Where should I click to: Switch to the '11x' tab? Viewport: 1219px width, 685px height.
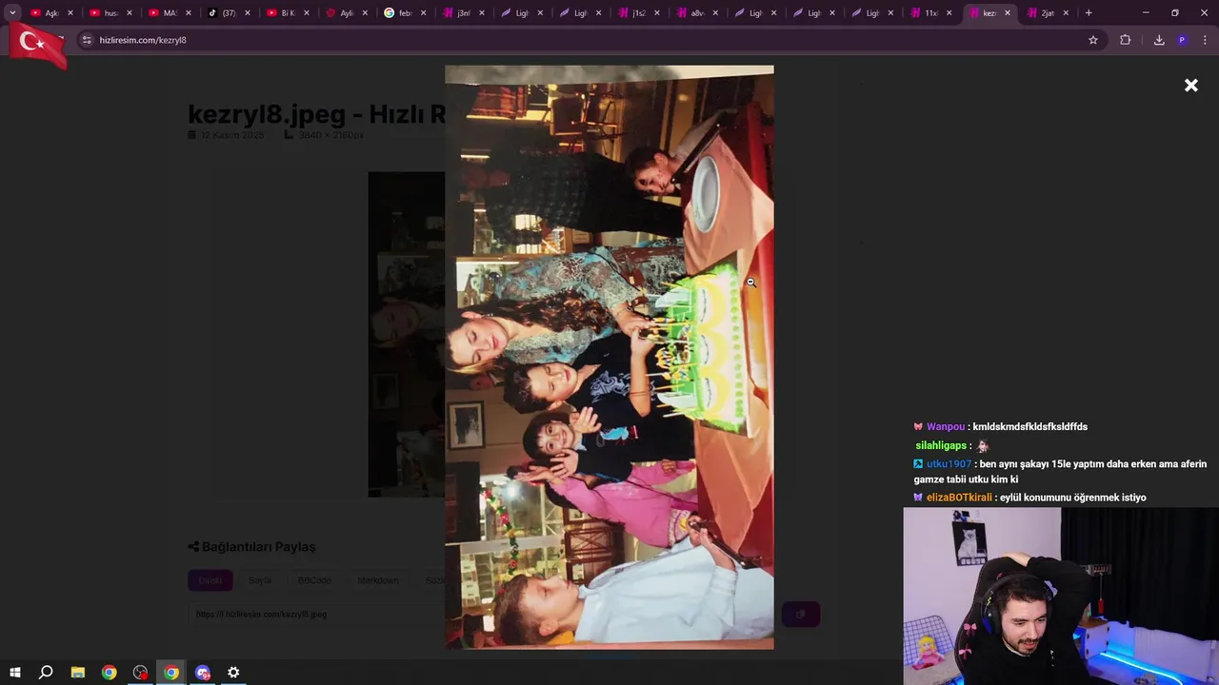[925, 13]
